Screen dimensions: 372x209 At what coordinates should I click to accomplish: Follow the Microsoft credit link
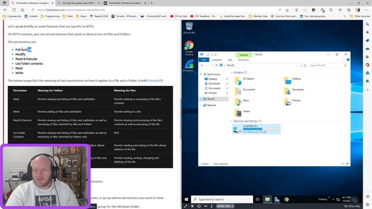[155, 81]
